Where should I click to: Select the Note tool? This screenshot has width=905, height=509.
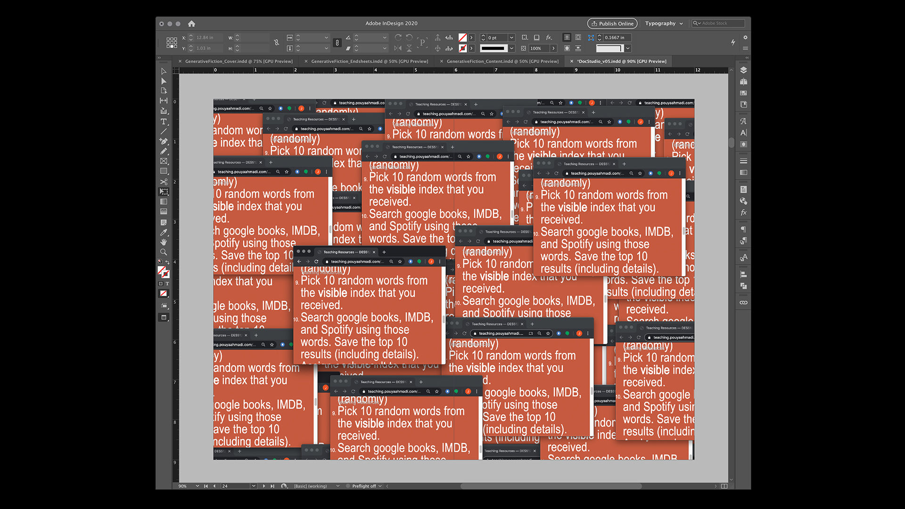point(164,222)
